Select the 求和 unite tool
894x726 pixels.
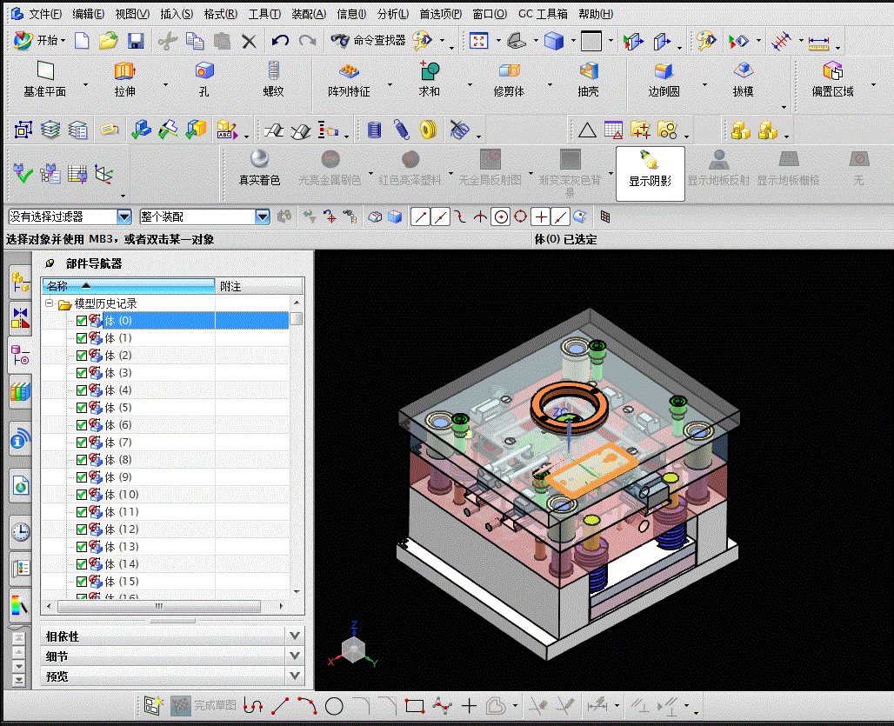[x=429, y=80]
